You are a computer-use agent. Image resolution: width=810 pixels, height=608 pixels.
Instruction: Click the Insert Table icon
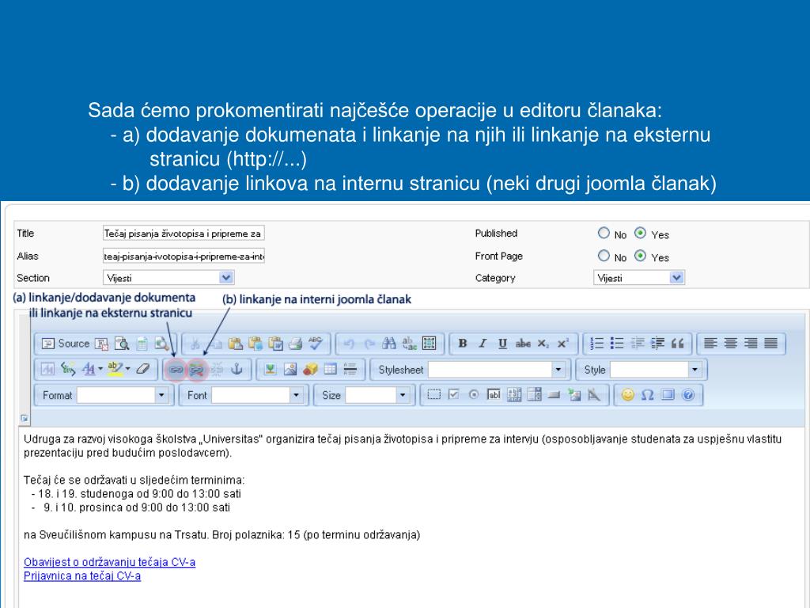point(330,369)
